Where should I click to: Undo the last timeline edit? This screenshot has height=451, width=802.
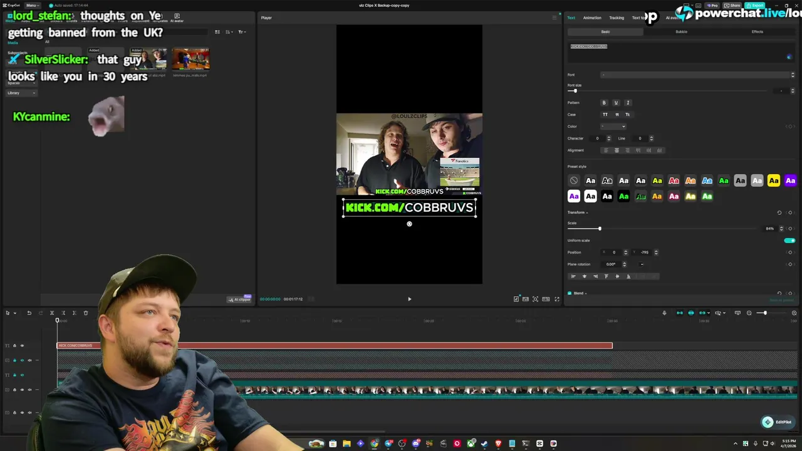[x=29, y=313]
